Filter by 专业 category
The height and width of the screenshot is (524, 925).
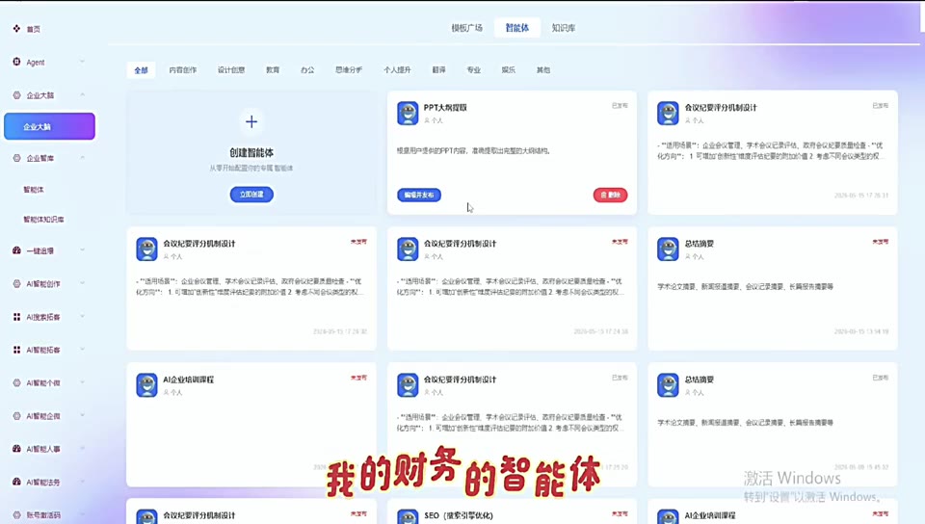[474, 69]
